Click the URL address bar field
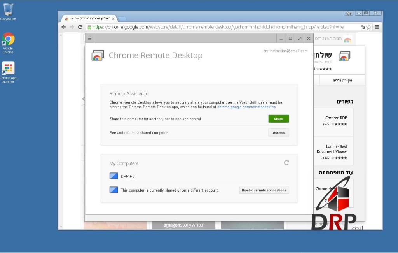This screenshot has width=398, height=253. (x=225, y=27)
